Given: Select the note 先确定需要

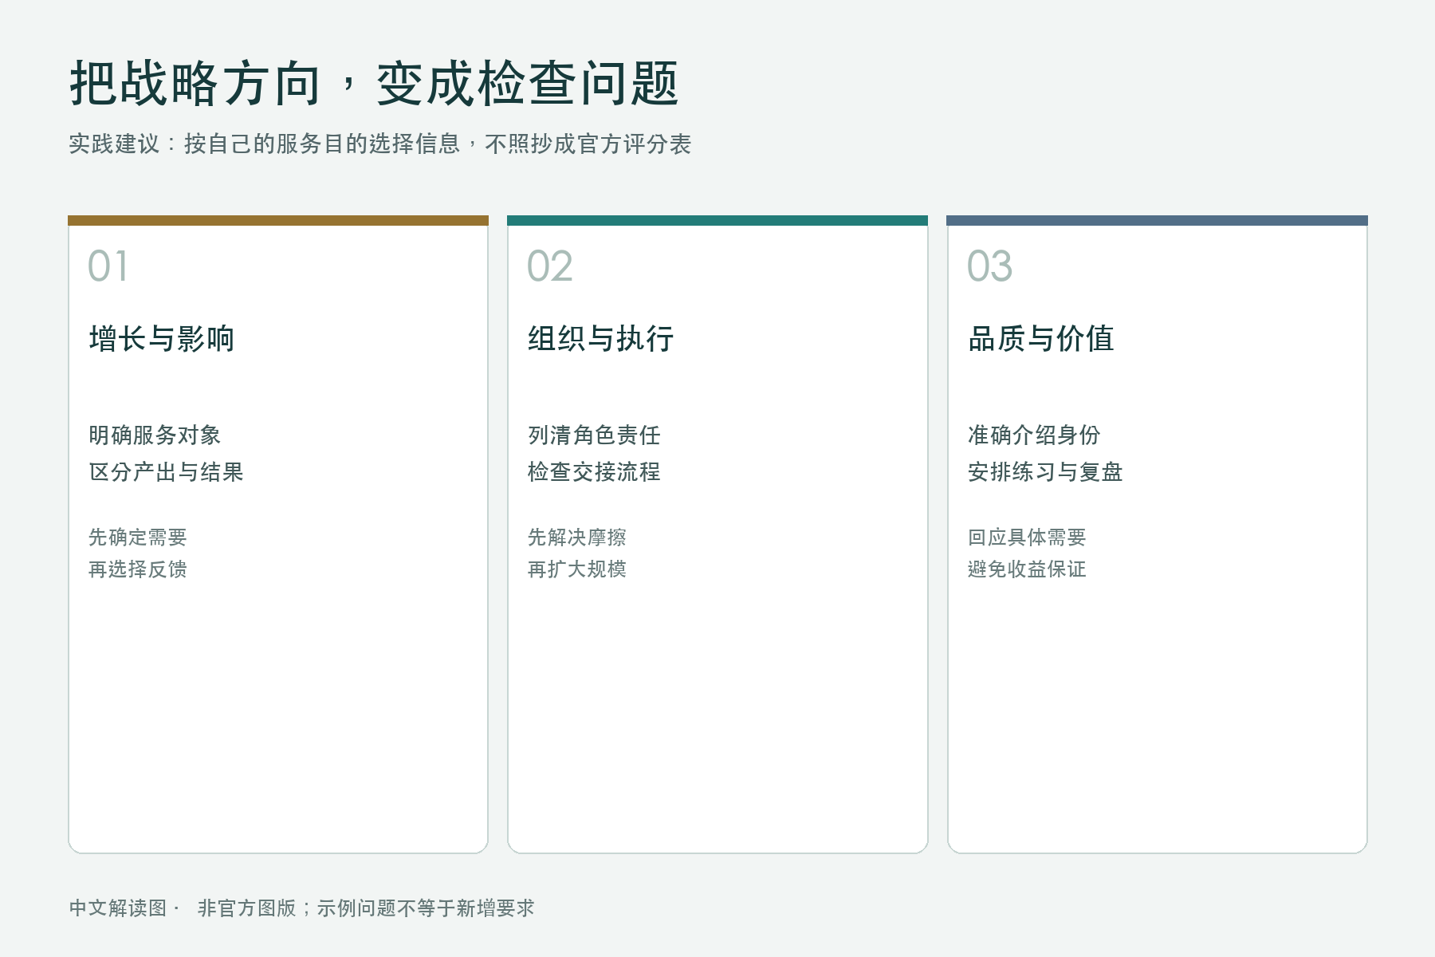Looking at the screenshot, I should tap(138, 538).
